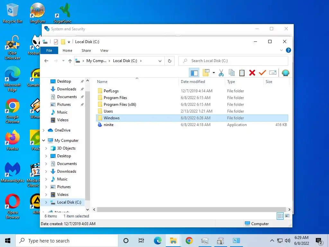
Task: Collapse the My Computer tree node
Action: click(44, 141)
